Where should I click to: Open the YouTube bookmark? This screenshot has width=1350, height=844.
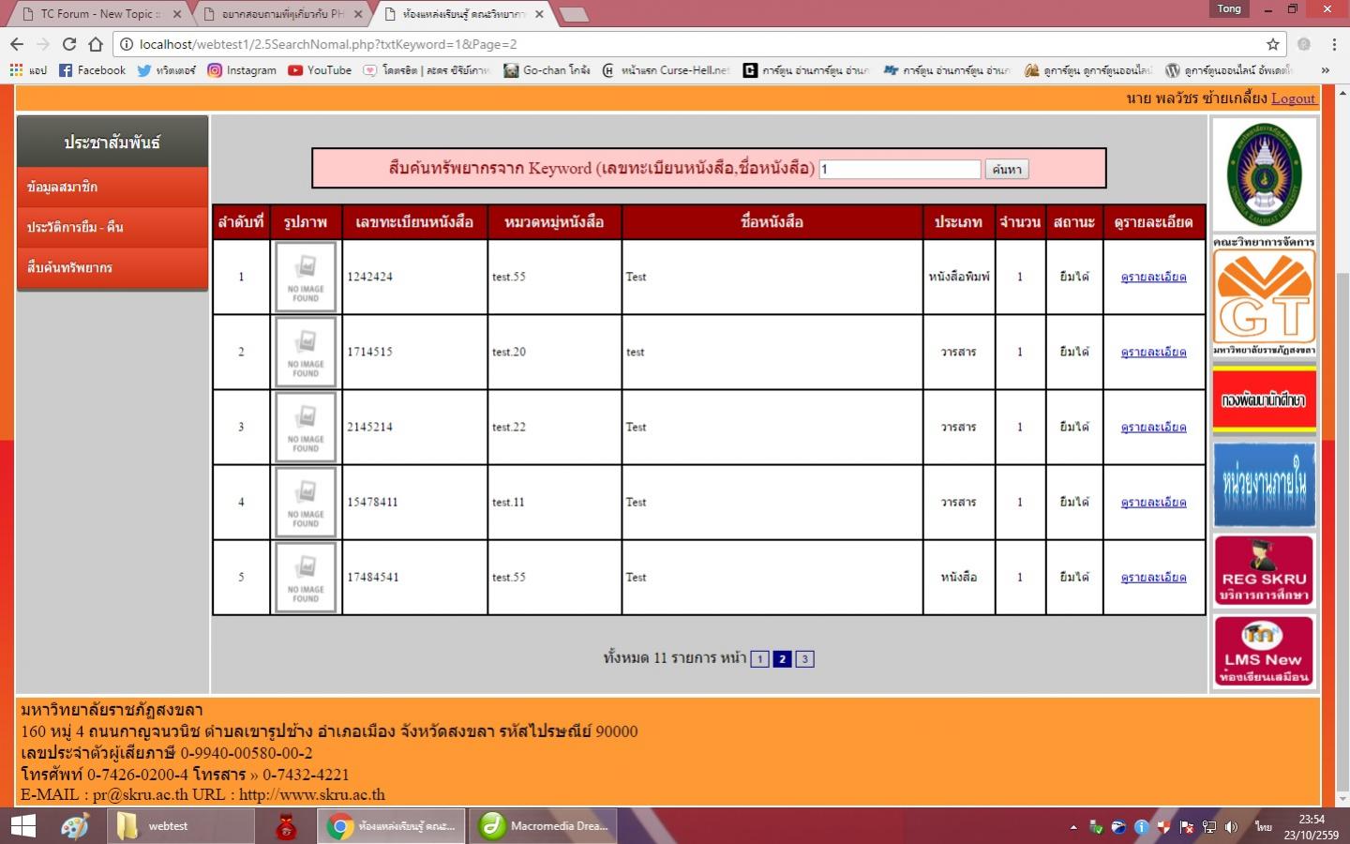pos(320,70)
